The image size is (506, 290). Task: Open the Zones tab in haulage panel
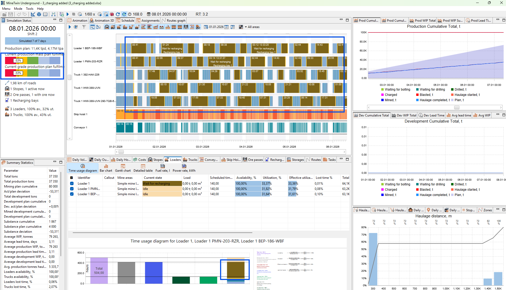click(x=485, y=210)
